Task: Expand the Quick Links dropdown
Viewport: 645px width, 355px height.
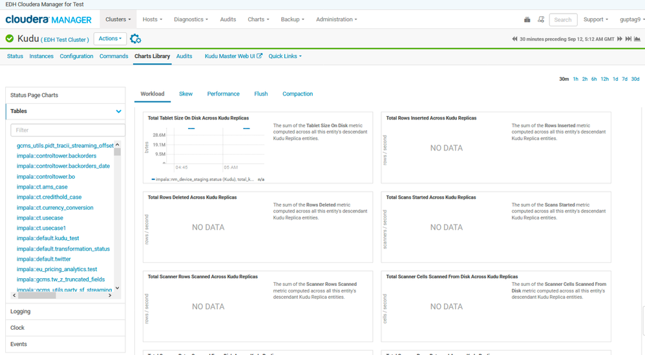Action: (285, 56)
